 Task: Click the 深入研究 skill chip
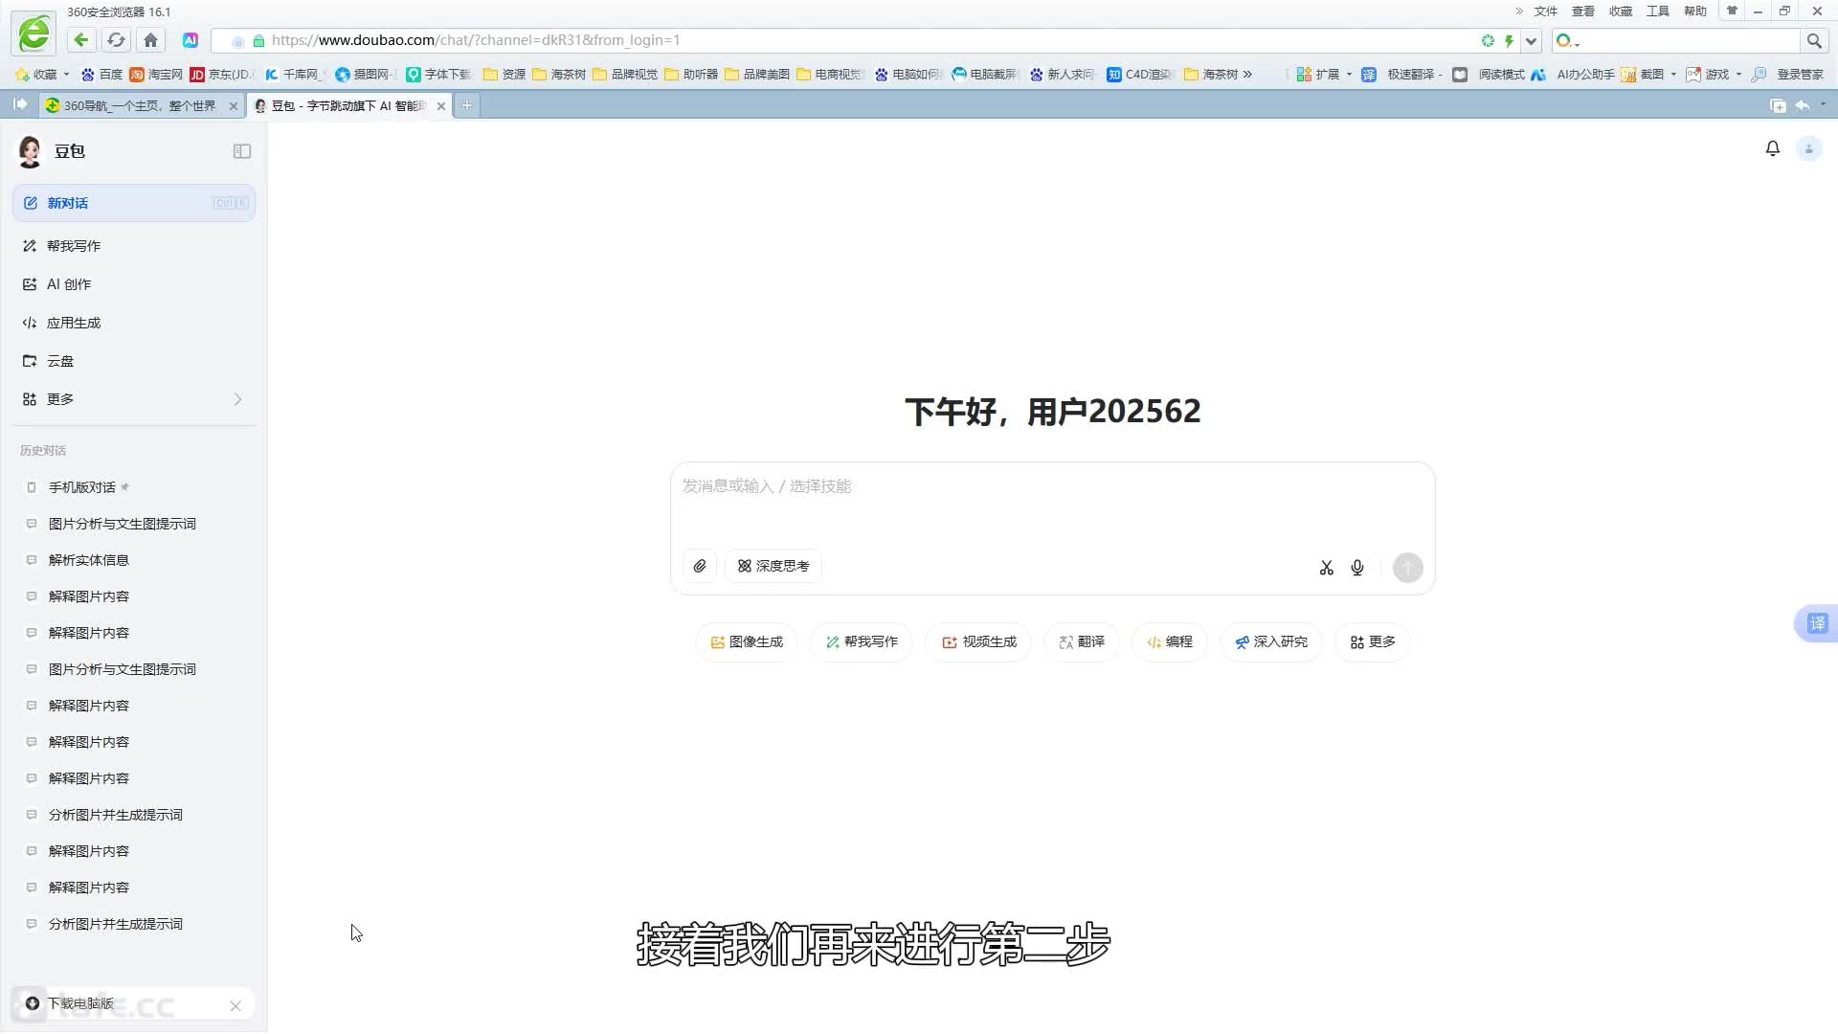click(x=1270, y=641)
